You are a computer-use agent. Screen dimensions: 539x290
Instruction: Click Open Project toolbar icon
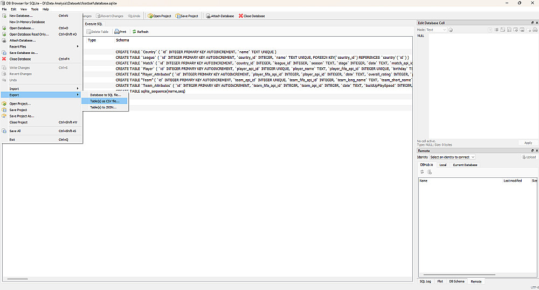click(x=160, y=16)
